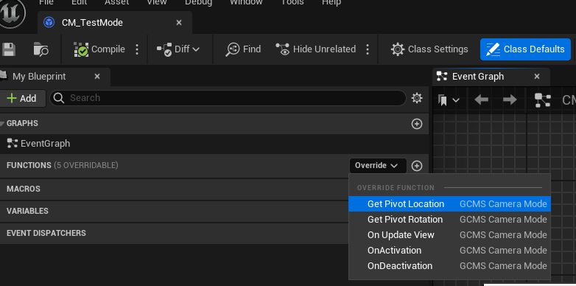Close the CM_TestMode tab
576x286 pixels.
pyautogui.click(x=179, y=23)
